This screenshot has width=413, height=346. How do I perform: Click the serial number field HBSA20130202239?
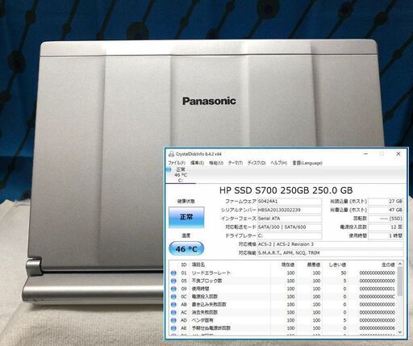tap(290, 210)
